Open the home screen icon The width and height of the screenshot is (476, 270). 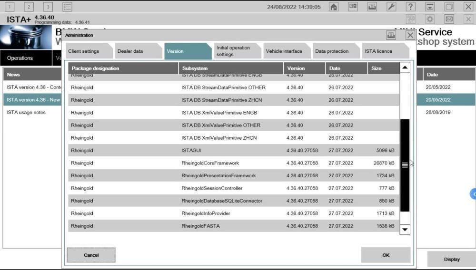(334, 7)
